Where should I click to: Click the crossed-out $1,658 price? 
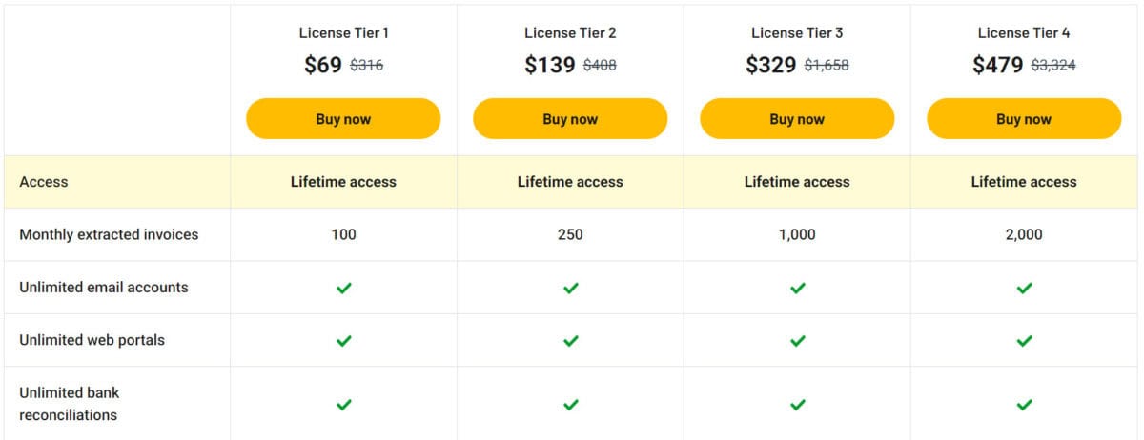(827, 66)
